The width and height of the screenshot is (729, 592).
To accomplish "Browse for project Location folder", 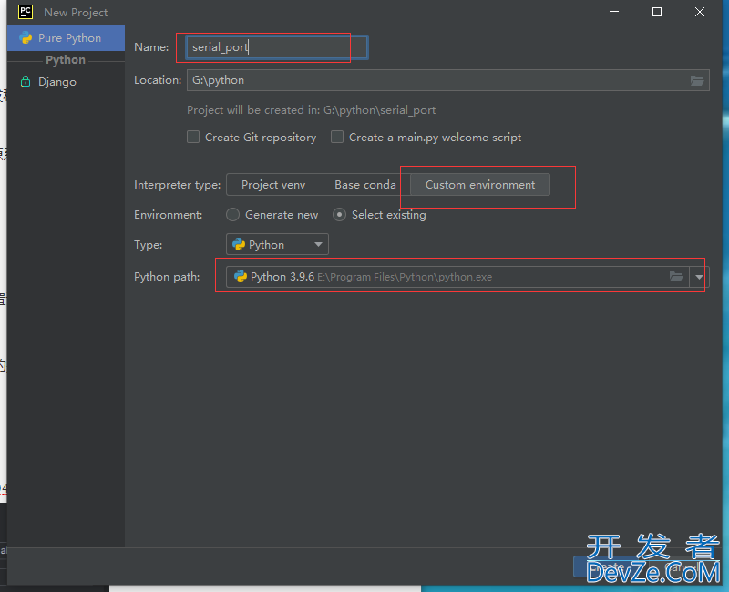I will point(696,80).
